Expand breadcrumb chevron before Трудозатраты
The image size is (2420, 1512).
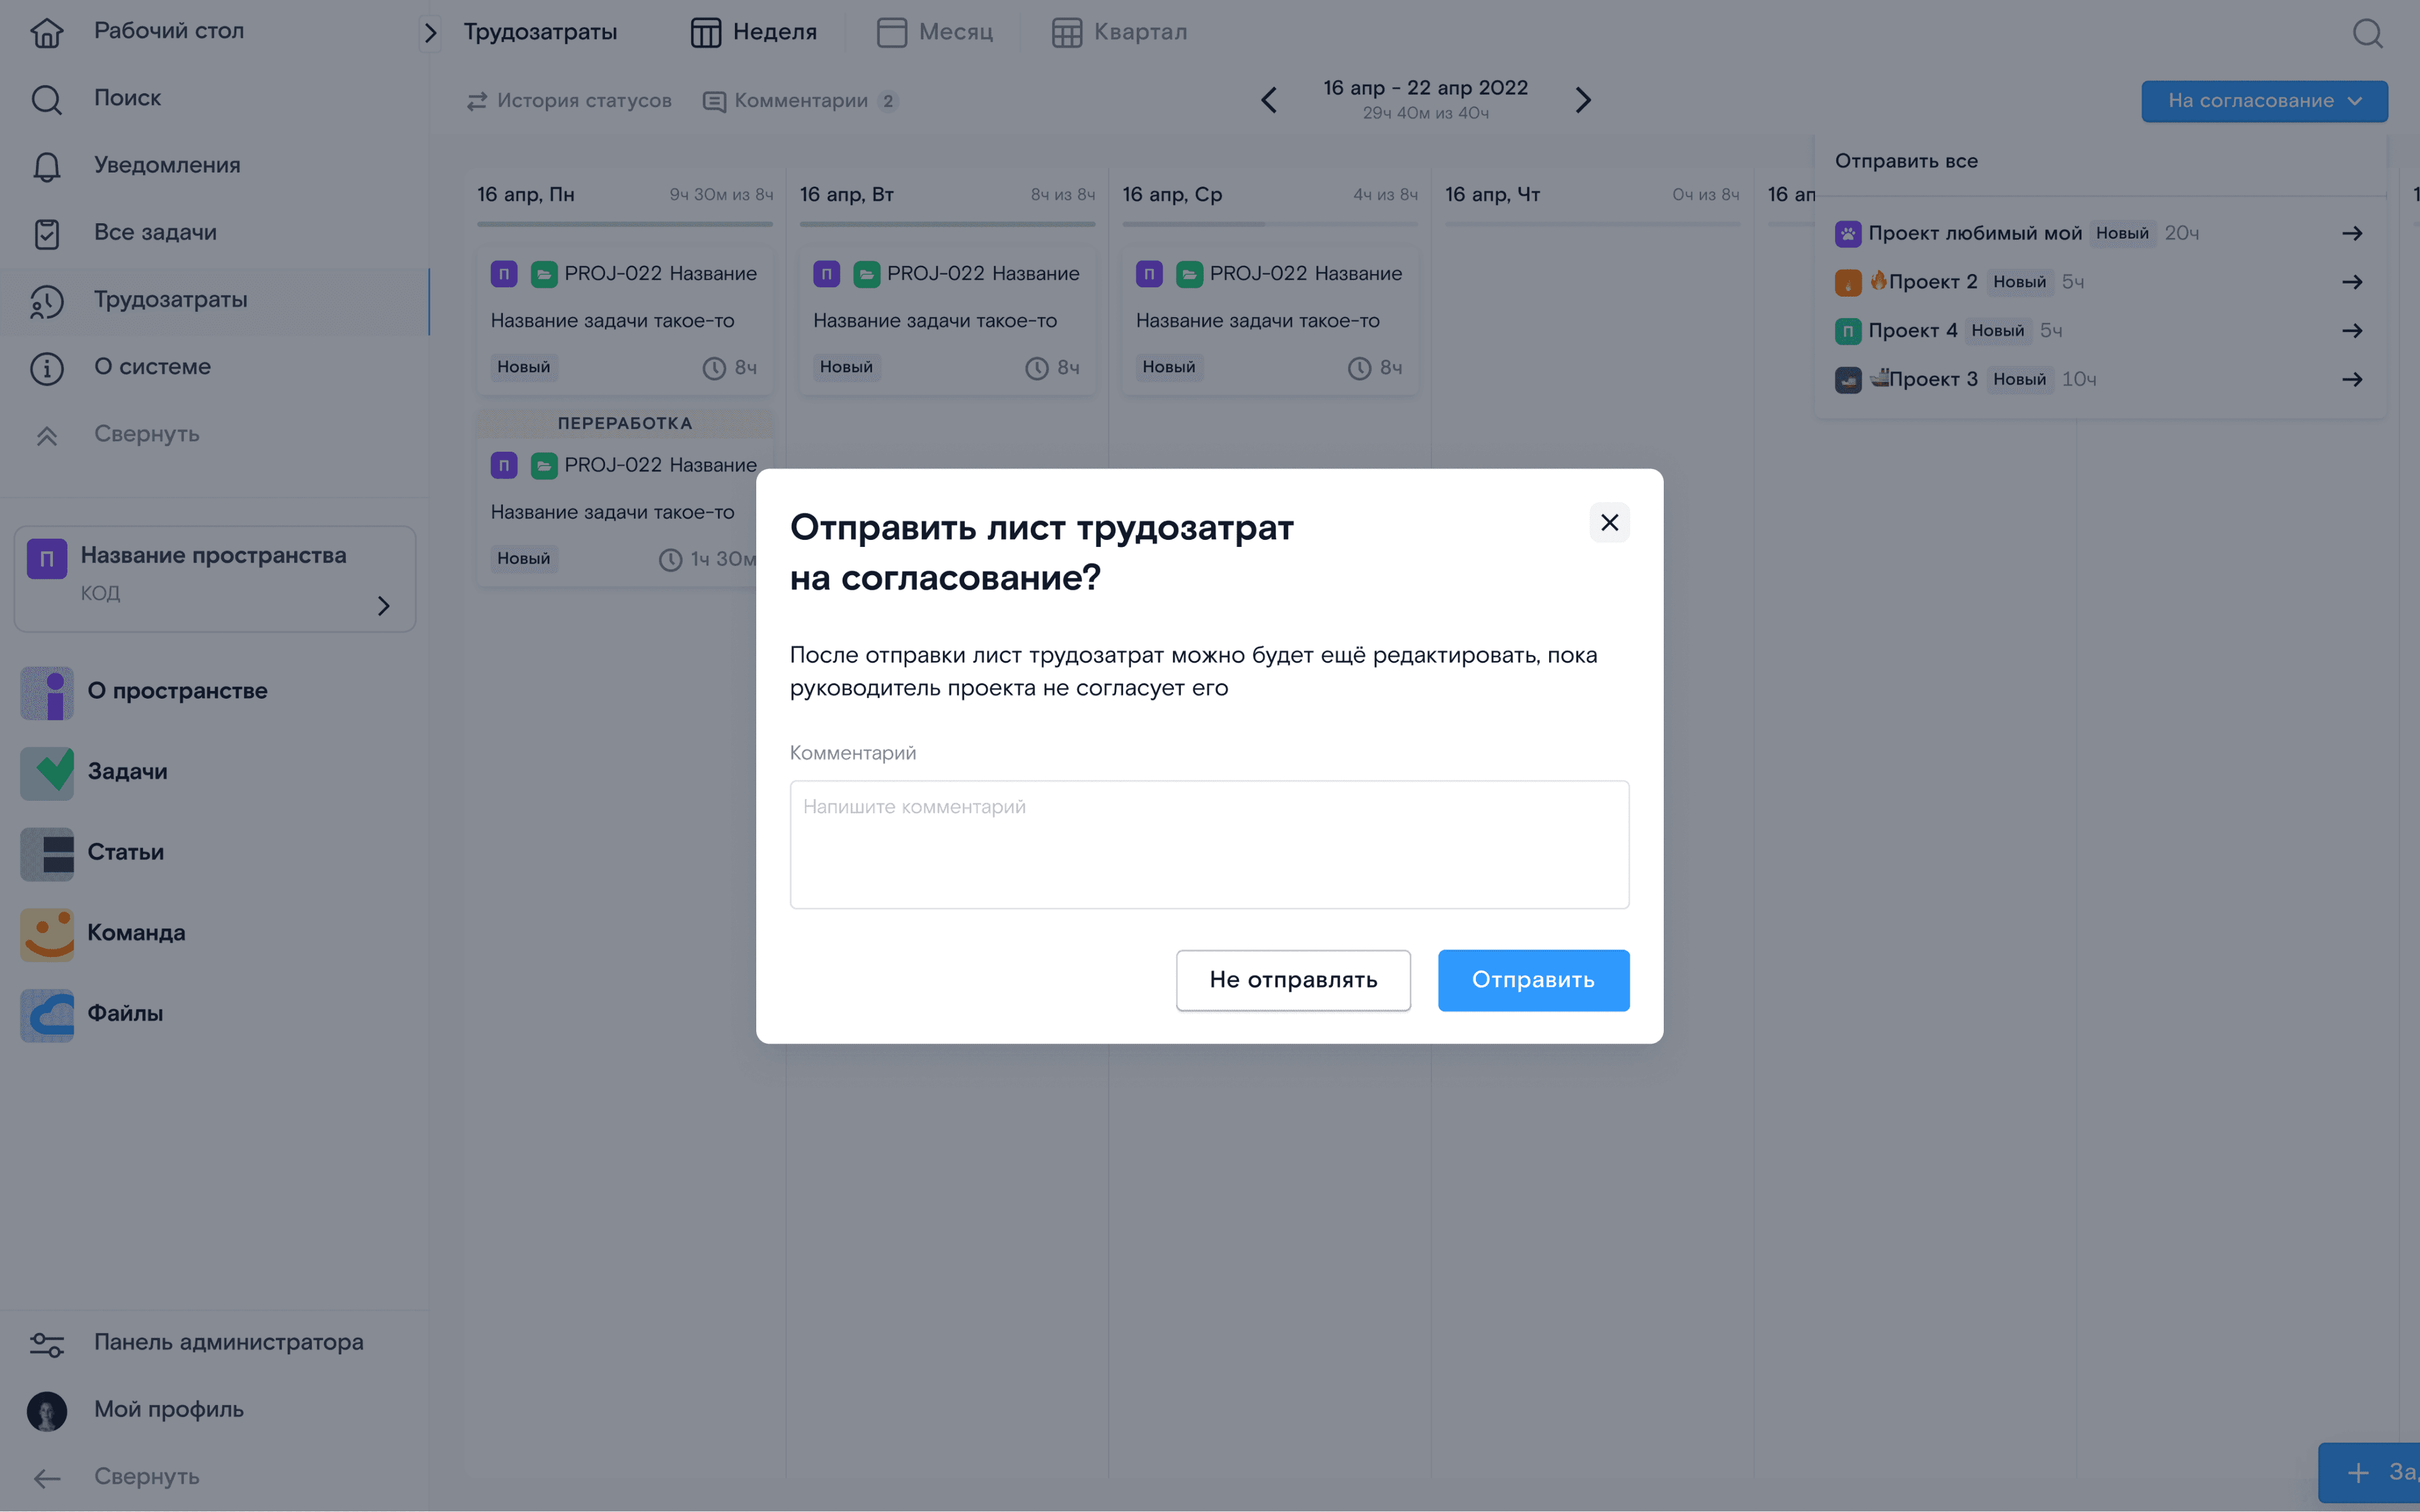click(430, 33)
